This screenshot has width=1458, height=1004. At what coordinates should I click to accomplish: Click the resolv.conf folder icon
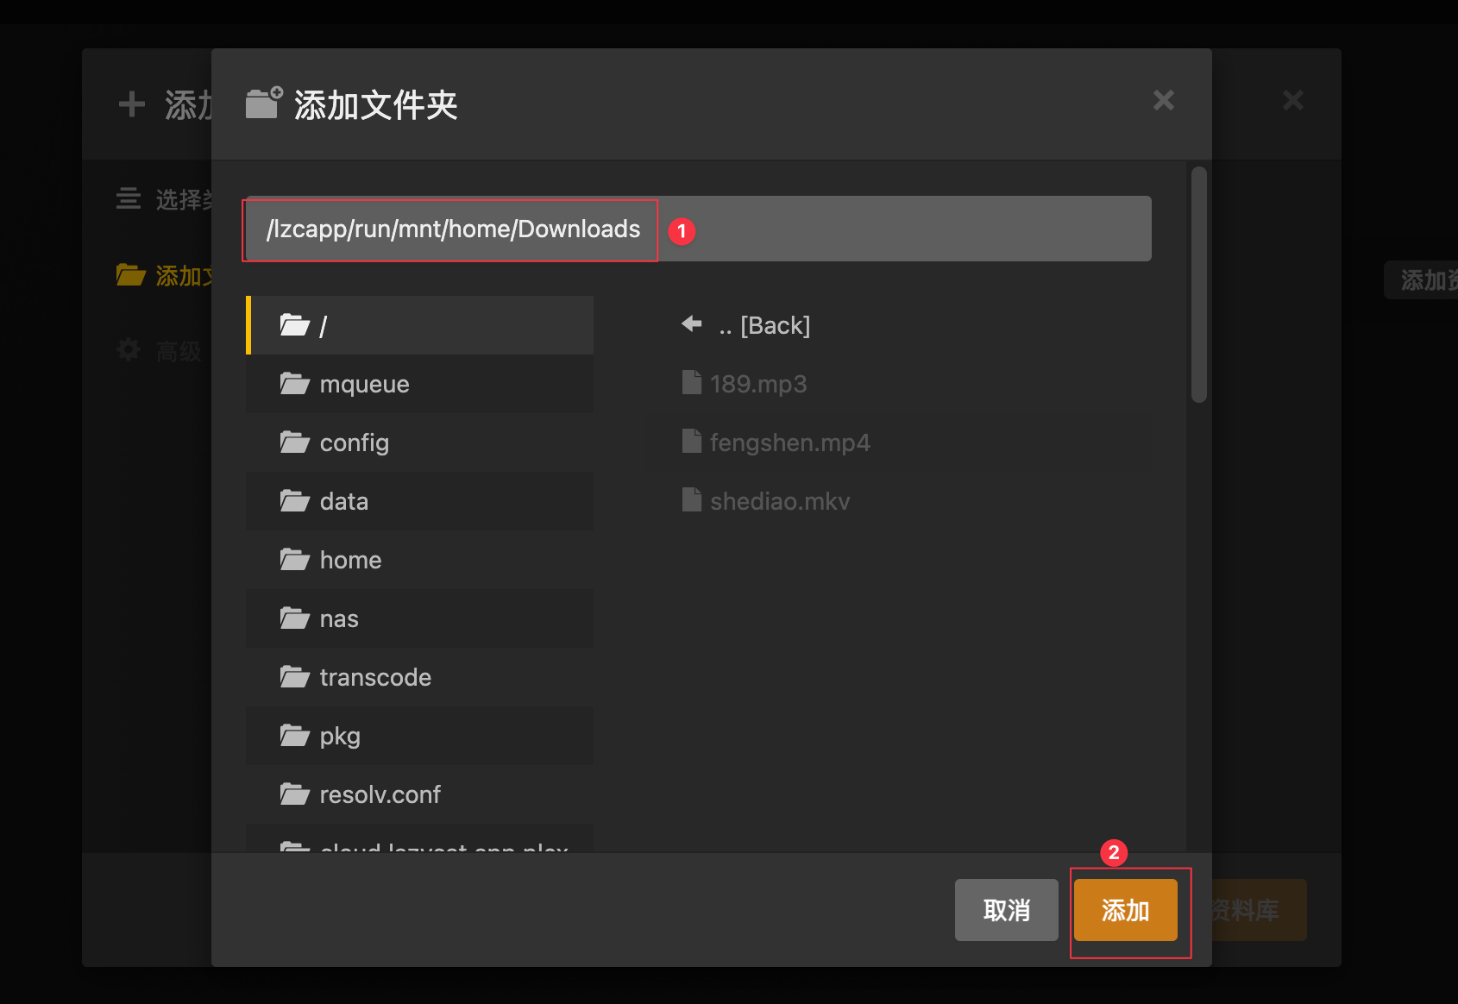click(x=295, y=794)
